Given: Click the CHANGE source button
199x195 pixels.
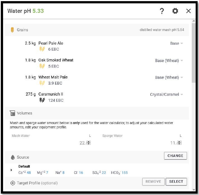Looking at the screenshot, I should [176, 156].
